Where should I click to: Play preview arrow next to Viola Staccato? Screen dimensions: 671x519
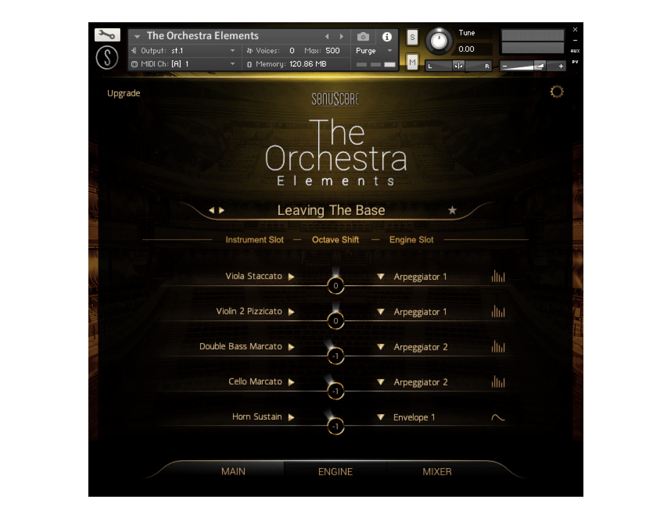coord(291,277)
